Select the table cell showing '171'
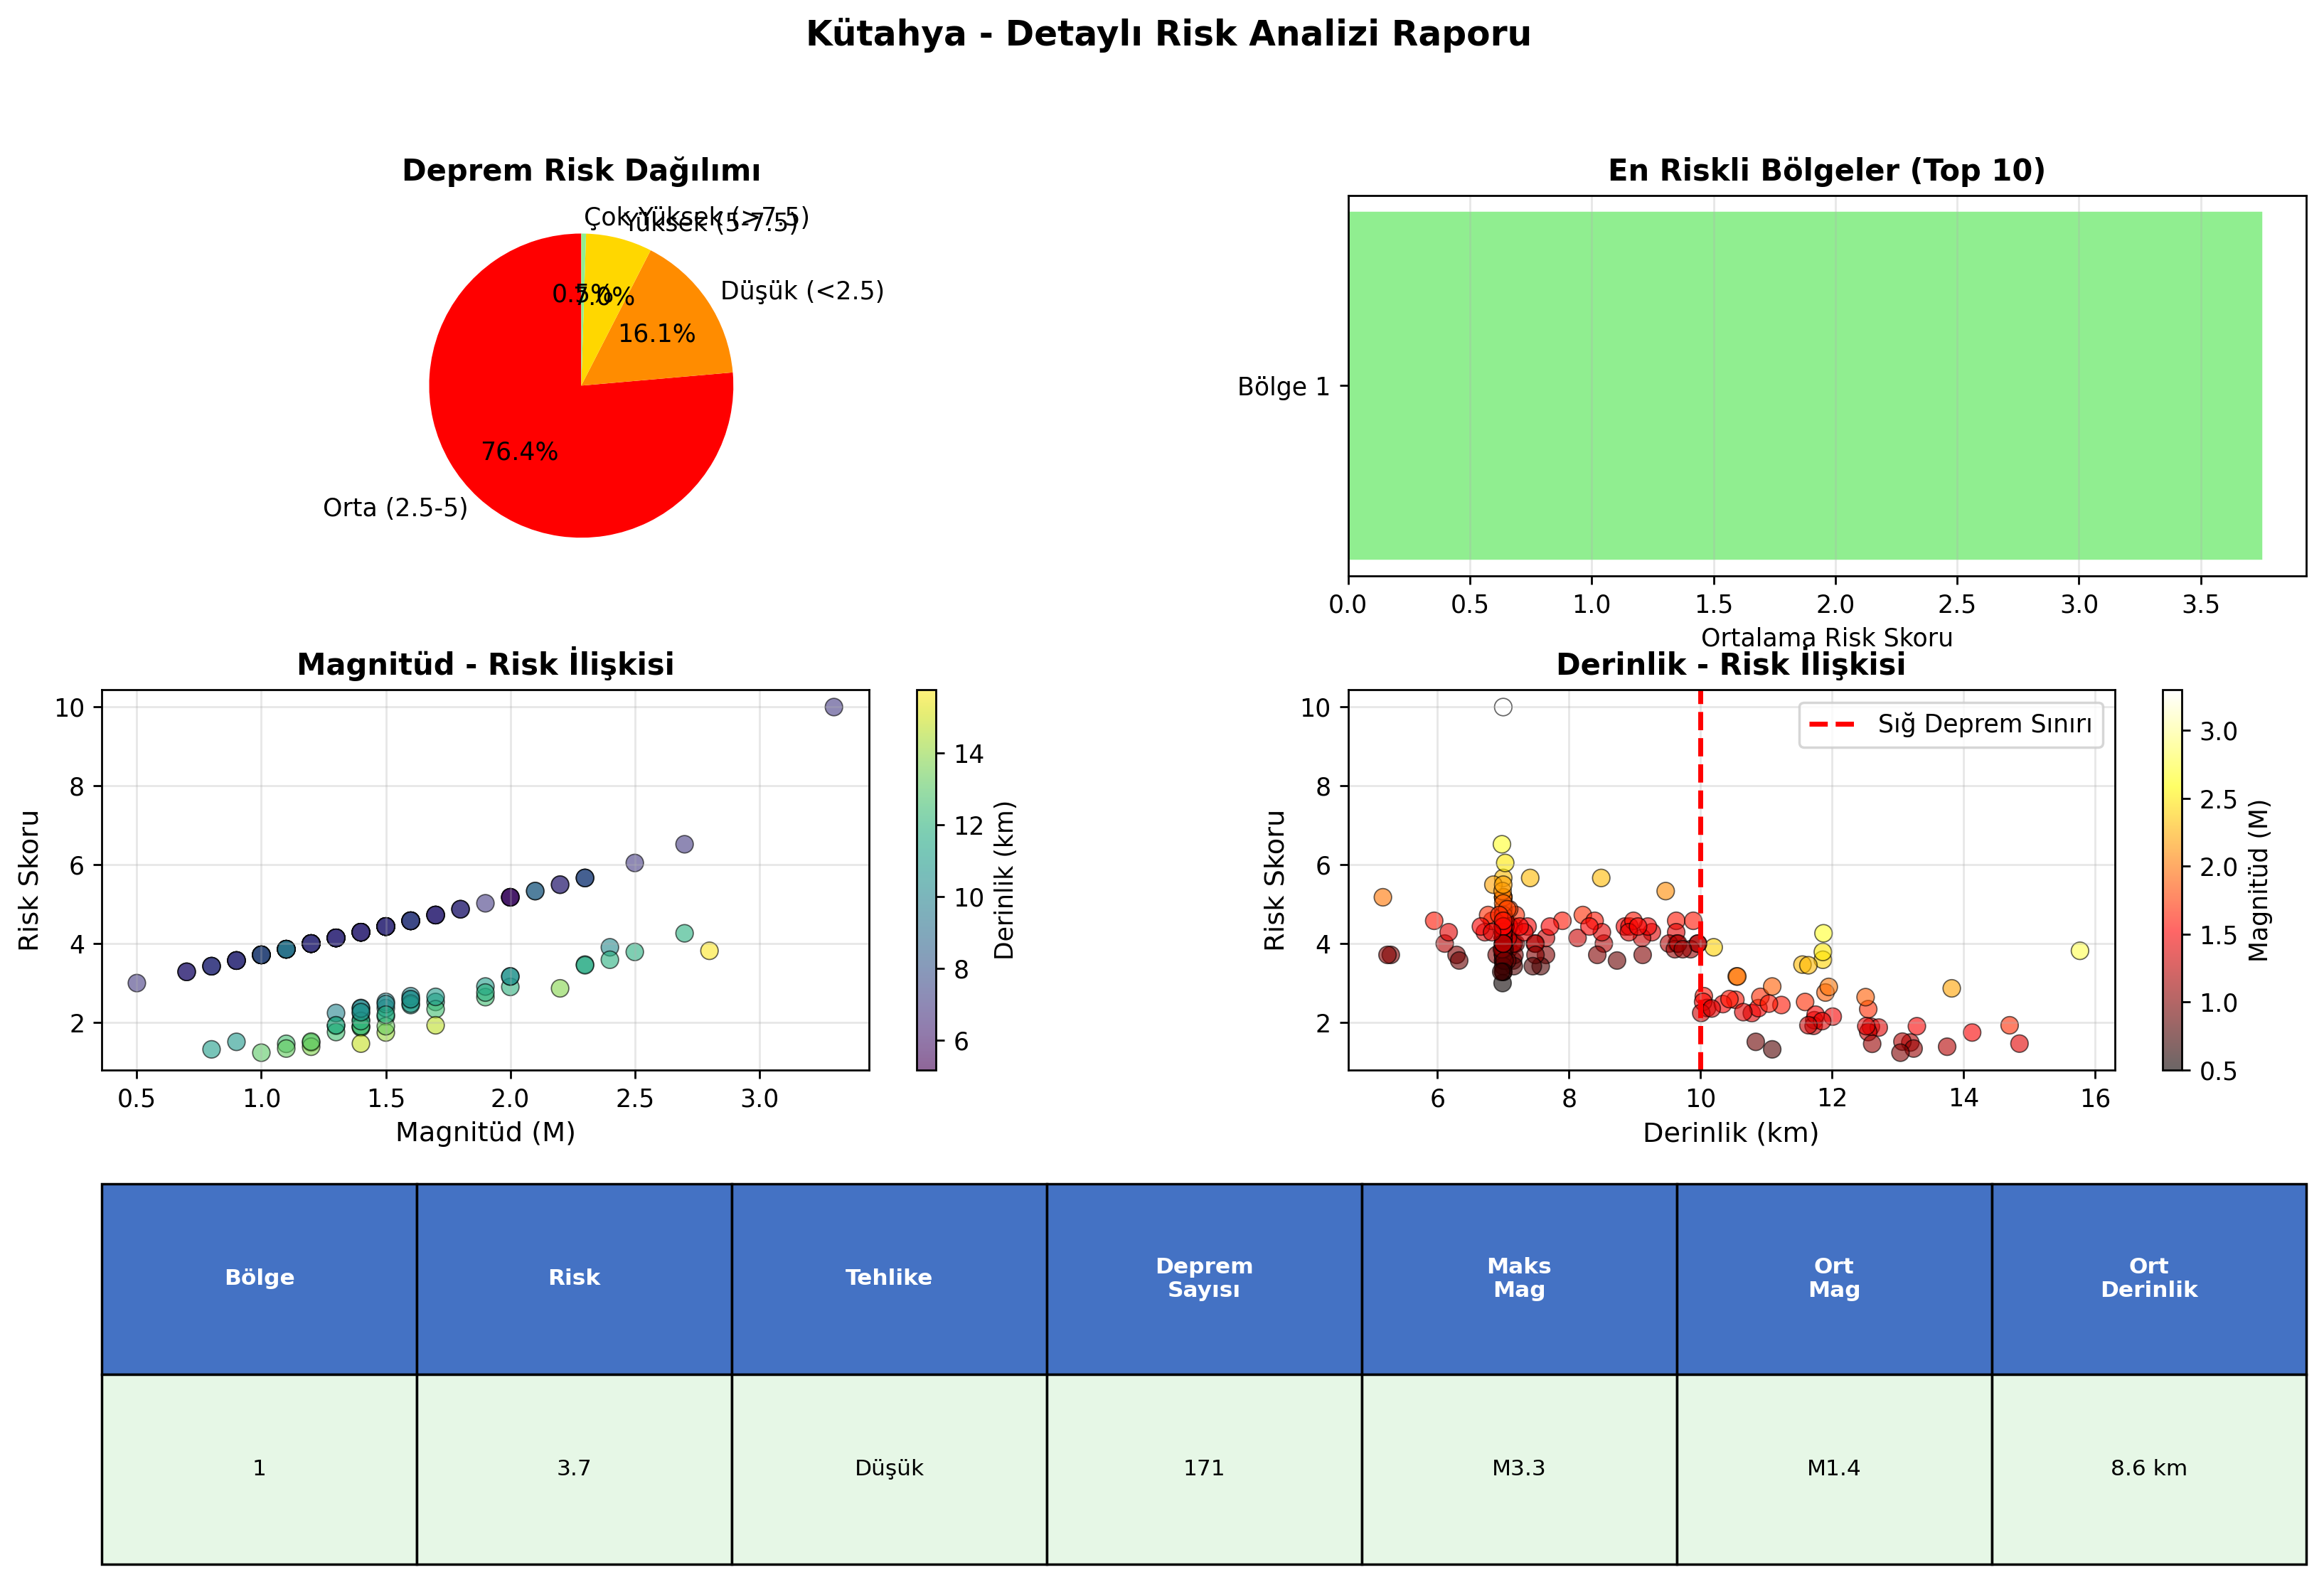2324x1582 pixels. 1204,1468
